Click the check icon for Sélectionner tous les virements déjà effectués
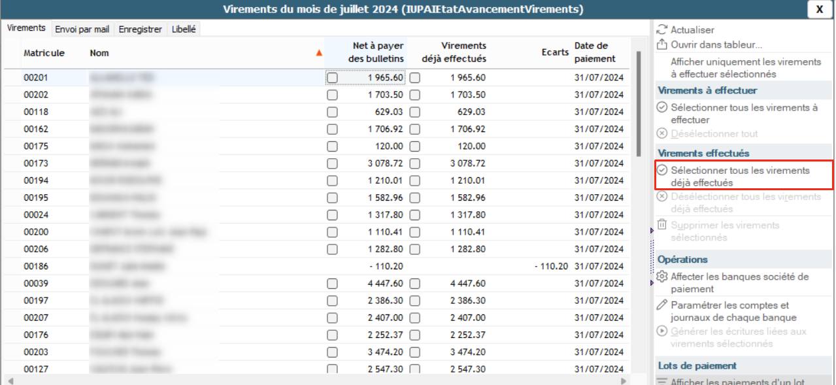This screenshot has width=836, height=385. (661, 170)
